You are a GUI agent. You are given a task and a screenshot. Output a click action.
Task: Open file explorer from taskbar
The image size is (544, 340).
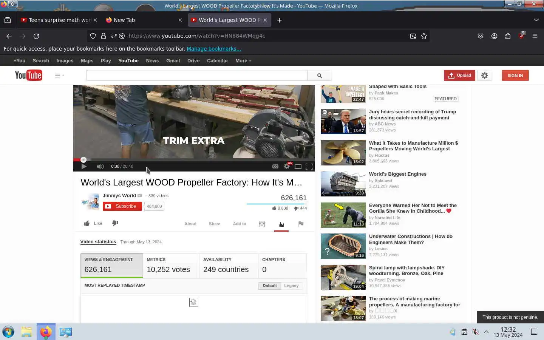point(26,332)
